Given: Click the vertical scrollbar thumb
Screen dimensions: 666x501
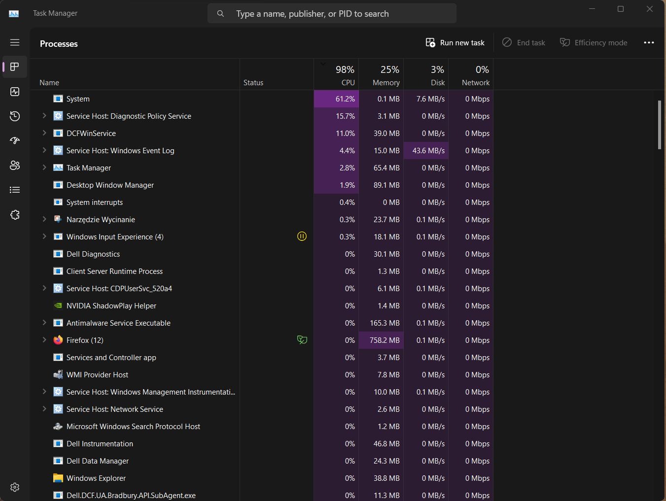Looking at the screenshot, I should tap(660, 125).
